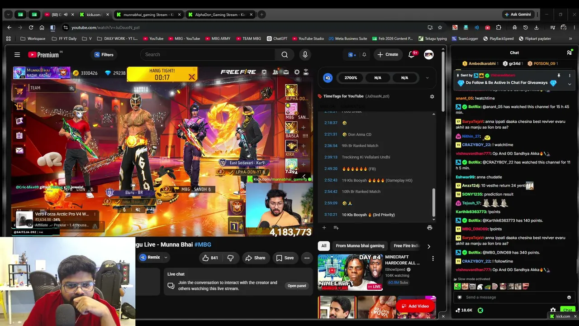This screenshot has height=326, width=579.
Task: Focus the YouTube search field
Action: point(208,55)
